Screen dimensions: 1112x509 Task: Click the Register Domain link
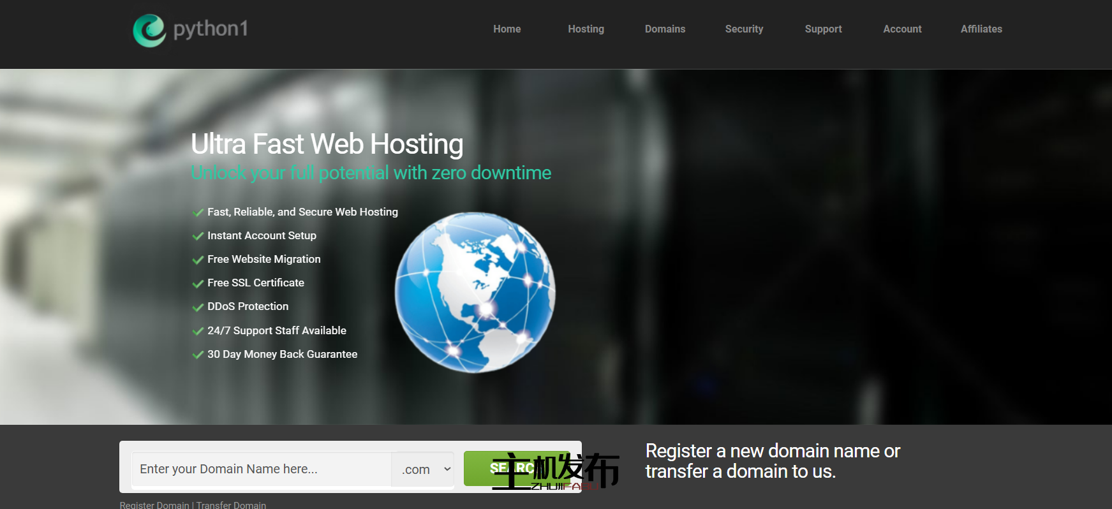154,505
